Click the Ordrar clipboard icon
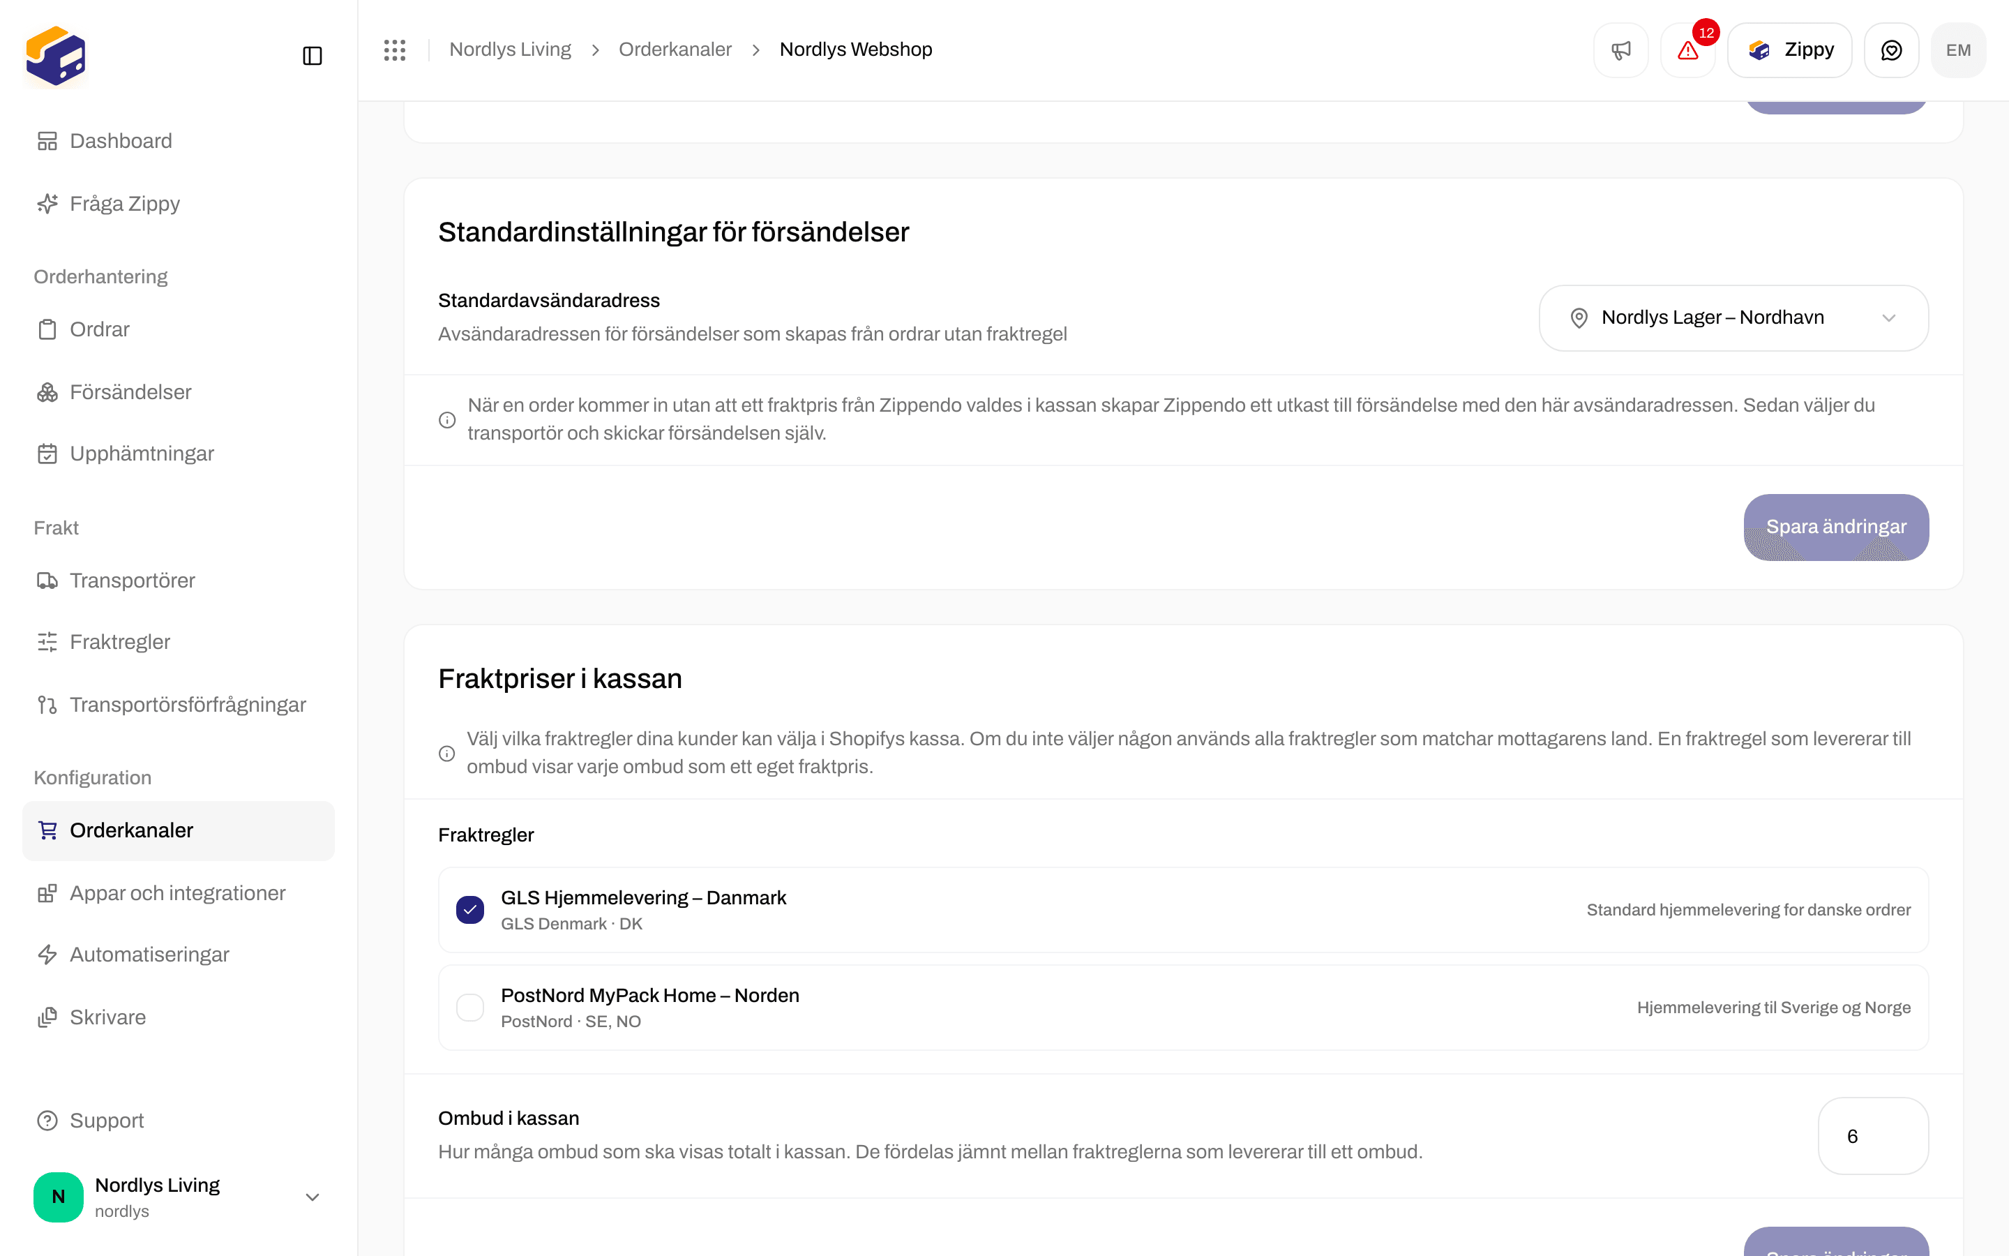Viewport: 2009px width, 1256px height. (47, 330)
